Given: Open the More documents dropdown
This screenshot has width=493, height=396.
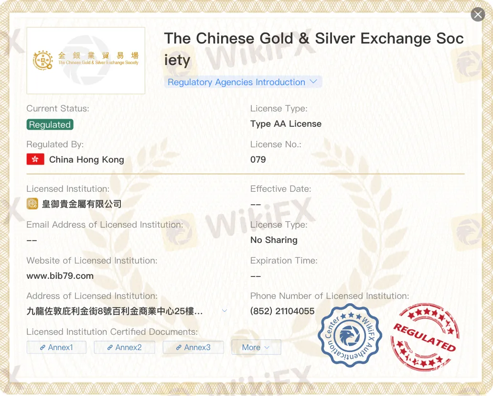Looking at the screenshot, I should pyautogui.click(x=256, y=347).
